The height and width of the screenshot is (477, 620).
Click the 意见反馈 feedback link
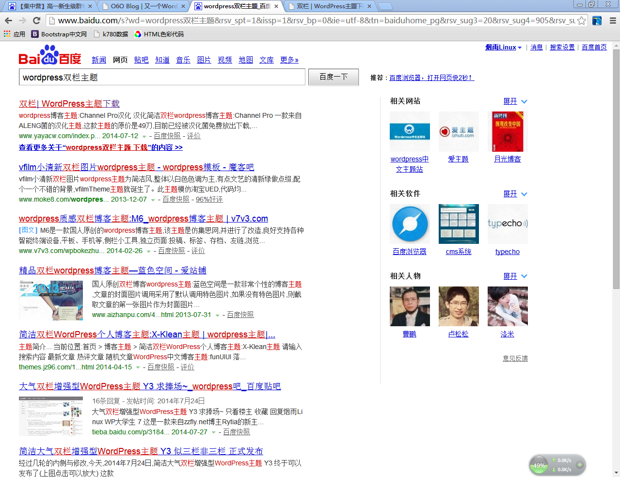point(515,358)
